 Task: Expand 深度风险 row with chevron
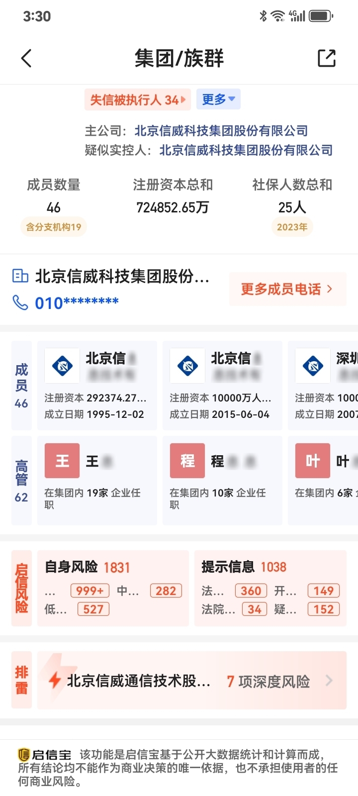tap(329, 681)
